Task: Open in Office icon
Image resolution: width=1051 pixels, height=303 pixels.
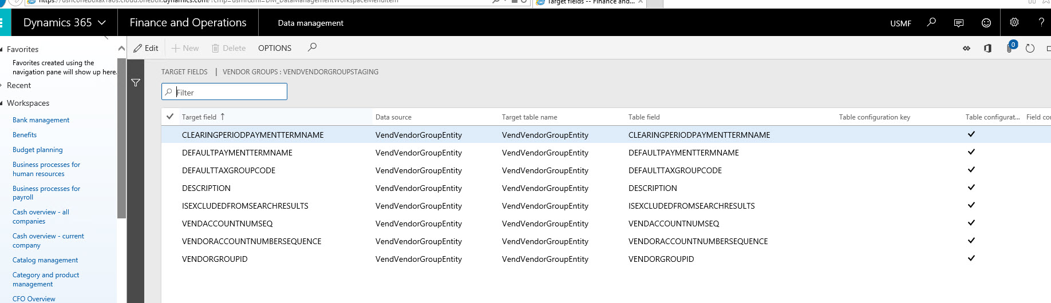Action: coord(987,49)
